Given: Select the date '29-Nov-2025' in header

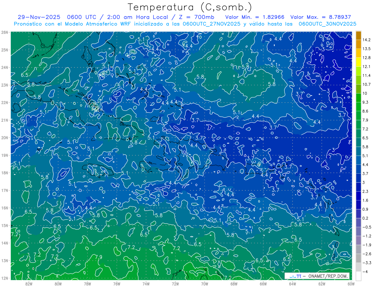Looking at the screenshot, I should click(39, 17).
